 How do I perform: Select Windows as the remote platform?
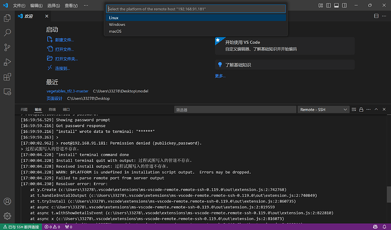195,24
